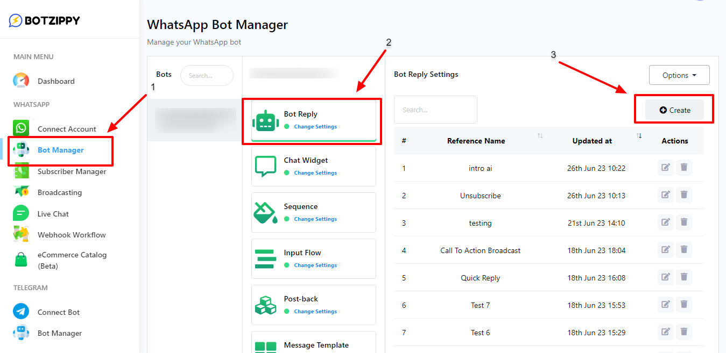This screenshot has height=353, width=726.
Task: Click the Live Chat bubble icon
Action: [x=21, y=213]
